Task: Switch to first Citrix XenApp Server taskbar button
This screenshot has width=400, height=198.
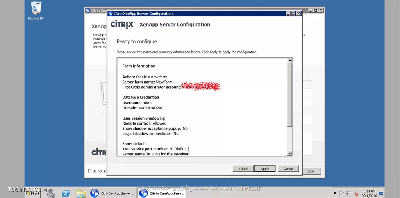Action: [114, 193]
